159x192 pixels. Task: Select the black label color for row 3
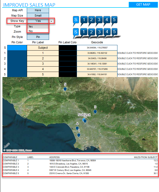click(68, 64)
